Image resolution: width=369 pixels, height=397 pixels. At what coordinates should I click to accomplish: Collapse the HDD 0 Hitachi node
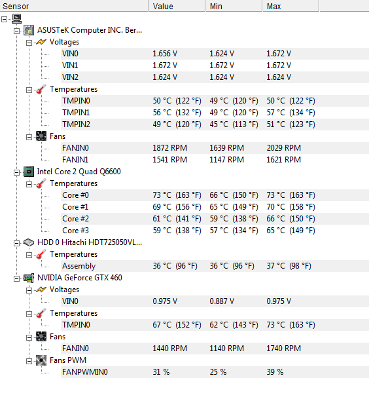17,243
